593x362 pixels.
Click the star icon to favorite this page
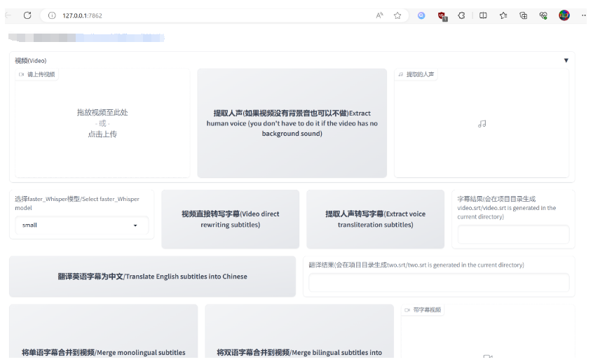(397, 15)
